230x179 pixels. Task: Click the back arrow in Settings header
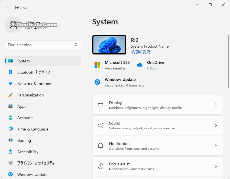pos(7,7)
